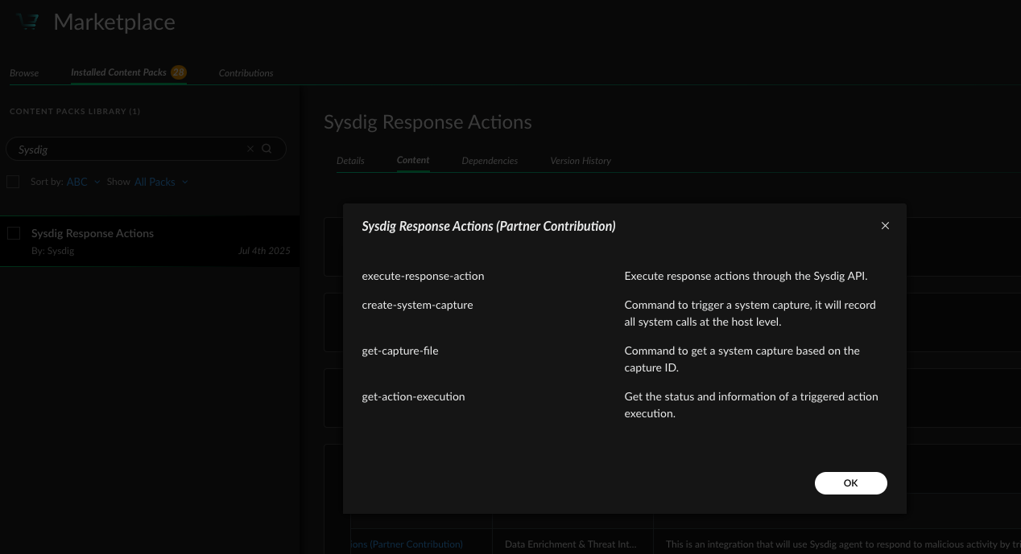Open the Sort by ABC dropdown
Screen dimensions: 1021x554
pos(83,182)
